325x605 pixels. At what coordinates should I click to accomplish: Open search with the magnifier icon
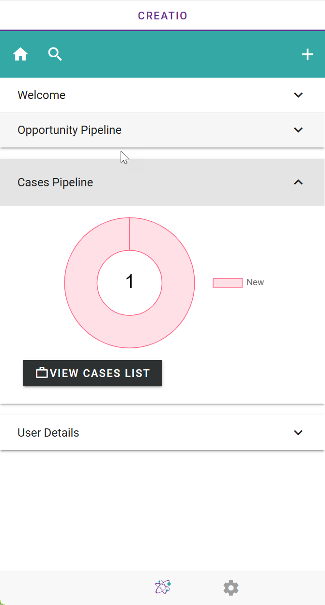[55, 54]
